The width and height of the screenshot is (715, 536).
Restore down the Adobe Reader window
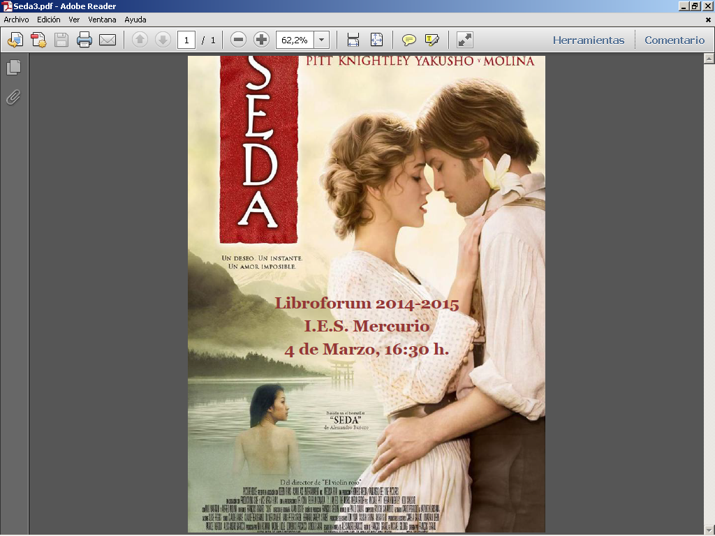(x=695, y=6)
